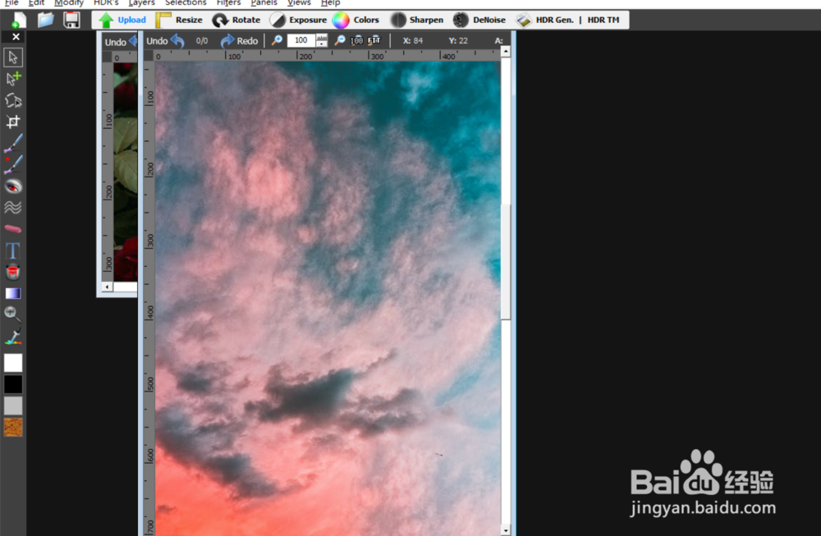Open the Sharpen filter
The height and width of the screenshot is (536, 821).
(x=417, y=20)
